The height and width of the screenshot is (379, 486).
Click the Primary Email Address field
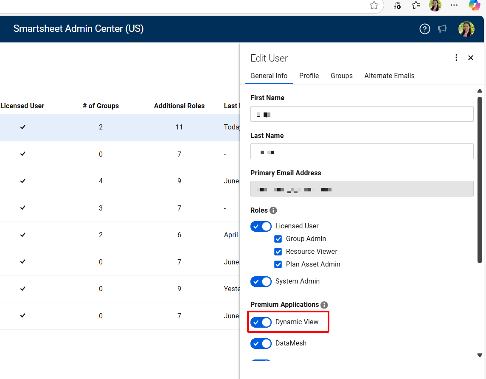coord(362,189)
